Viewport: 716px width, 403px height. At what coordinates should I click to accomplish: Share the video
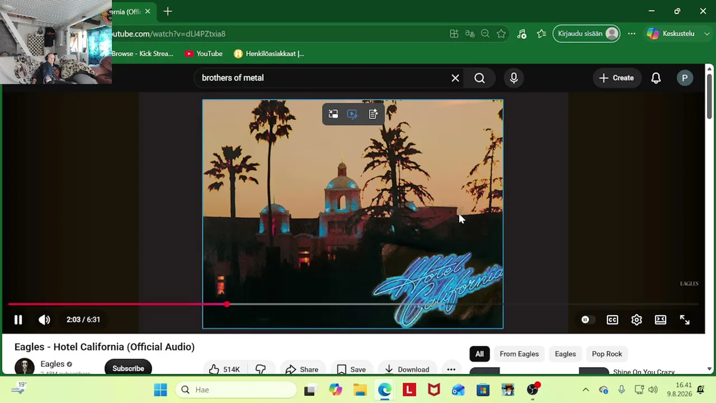click(x=302, y=369)
